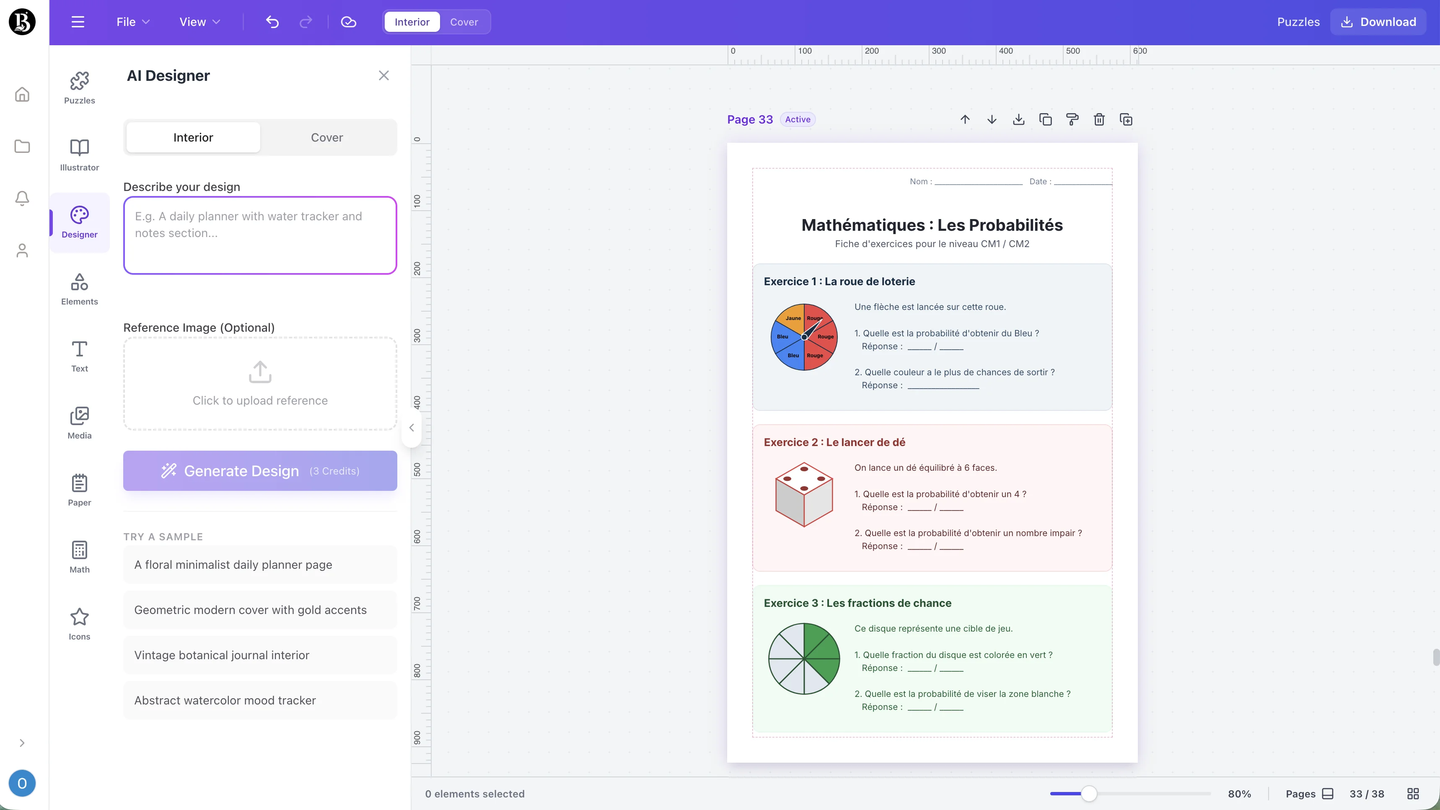Select the Cover tab in AI Designer
This screenshot has height=810, width=1440.
pos(327,137)
